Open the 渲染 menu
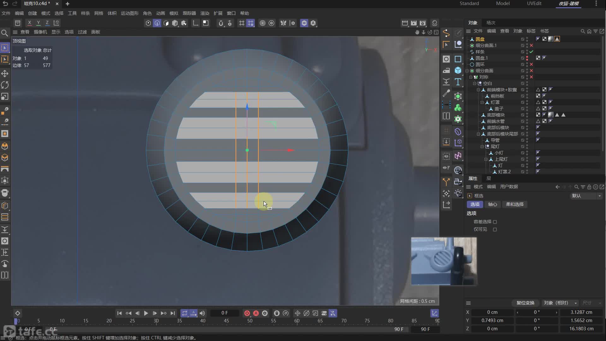Image resolution: width=606 pixels, height=341 pixels. (205, 13)
